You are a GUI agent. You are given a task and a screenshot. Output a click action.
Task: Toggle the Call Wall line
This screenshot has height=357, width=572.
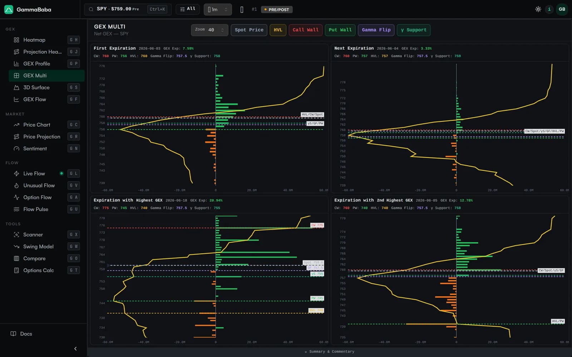point(306,30)
